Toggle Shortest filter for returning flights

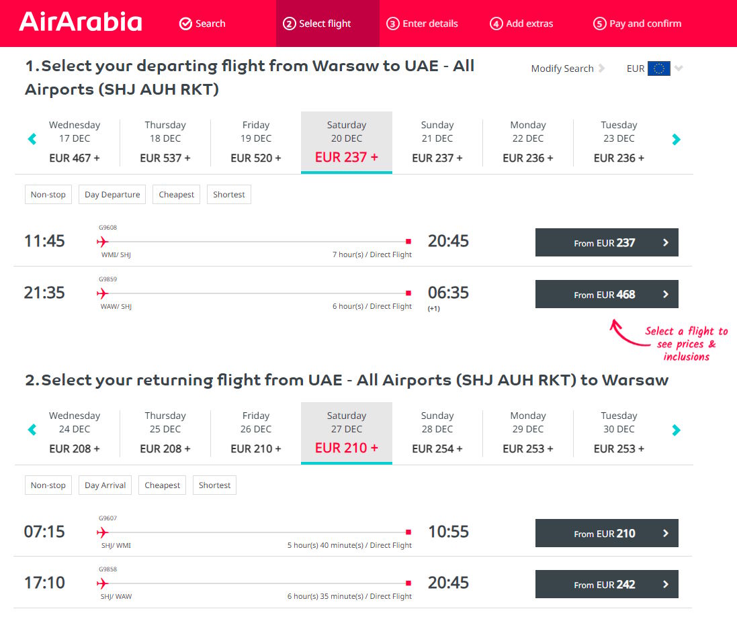[x=214, y=485]
